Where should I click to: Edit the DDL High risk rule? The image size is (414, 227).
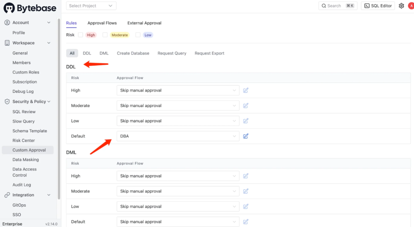point(246,90)
